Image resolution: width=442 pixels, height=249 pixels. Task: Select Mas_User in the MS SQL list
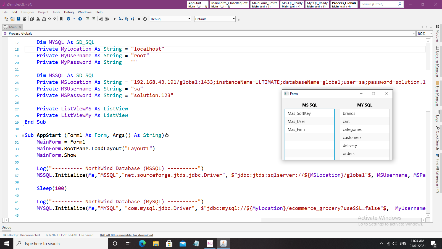(296, 121)
